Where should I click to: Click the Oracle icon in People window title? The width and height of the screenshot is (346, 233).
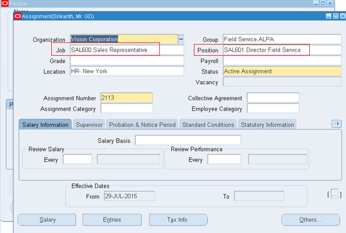[4, 4]
